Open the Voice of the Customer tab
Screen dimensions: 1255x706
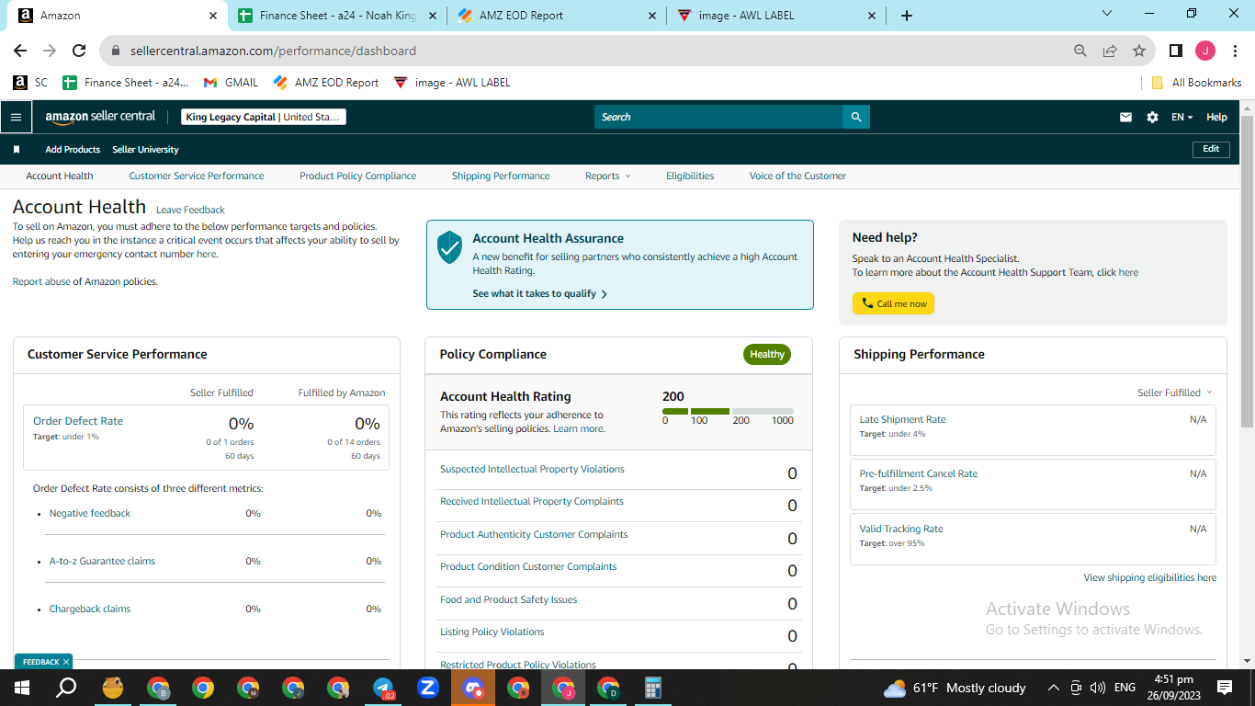pyautogui.click(x=797, y=176)
